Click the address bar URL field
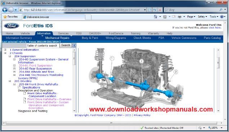The width and height of the screenshot is (229, 132). point(82,10)
